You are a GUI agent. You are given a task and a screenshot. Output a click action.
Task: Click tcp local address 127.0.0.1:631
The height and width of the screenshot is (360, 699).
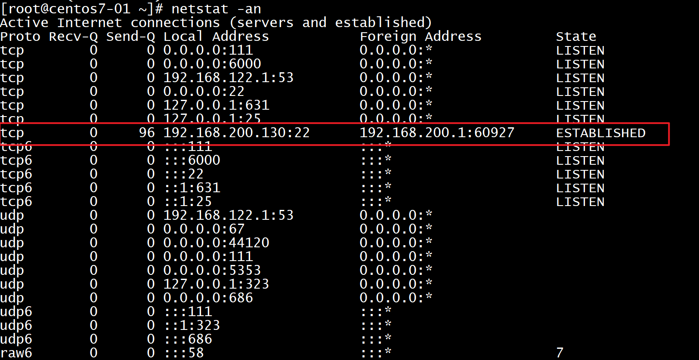(x=216, y=105)
